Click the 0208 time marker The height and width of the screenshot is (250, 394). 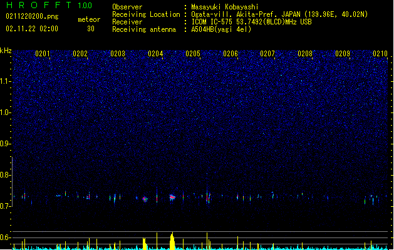click(x=305, y=54)
